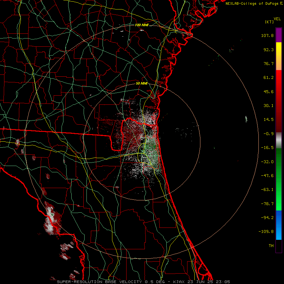Click the -16.5 legend value
This screenshot has width=284, height=284.
pos(267,148)
